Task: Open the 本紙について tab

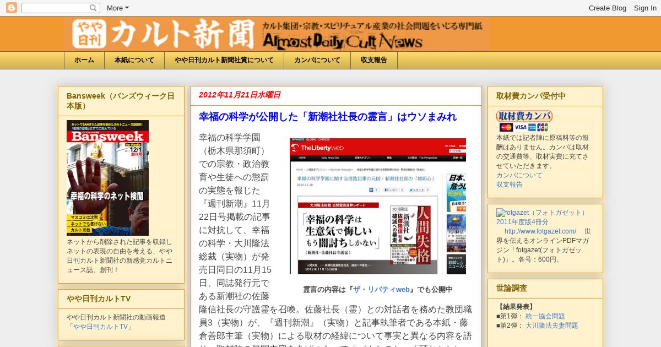Action: click(134, 61)
